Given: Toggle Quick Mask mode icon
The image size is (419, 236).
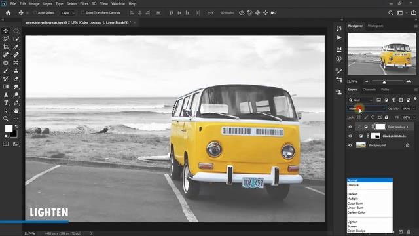Looking at the screenshot, I should pos(6,144).
